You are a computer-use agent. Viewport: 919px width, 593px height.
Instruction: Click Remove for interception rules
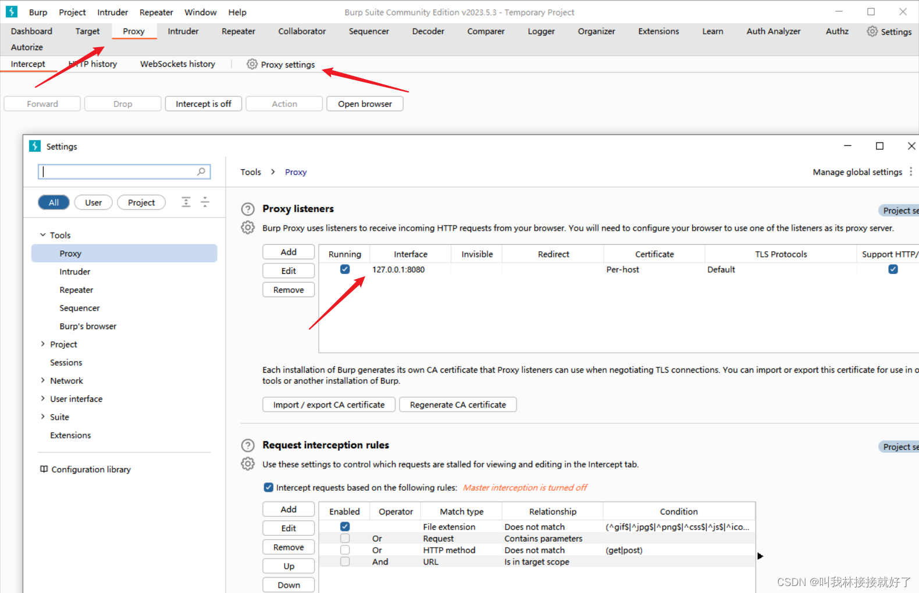(288, 547)
